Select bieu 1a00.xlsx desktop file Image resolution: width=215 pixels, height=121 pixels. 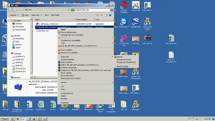[x=171, y=40]
